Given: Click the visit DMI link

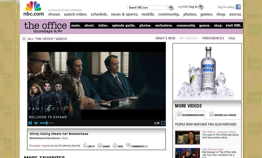Looking at the screenshot, I should coord(233,26).
